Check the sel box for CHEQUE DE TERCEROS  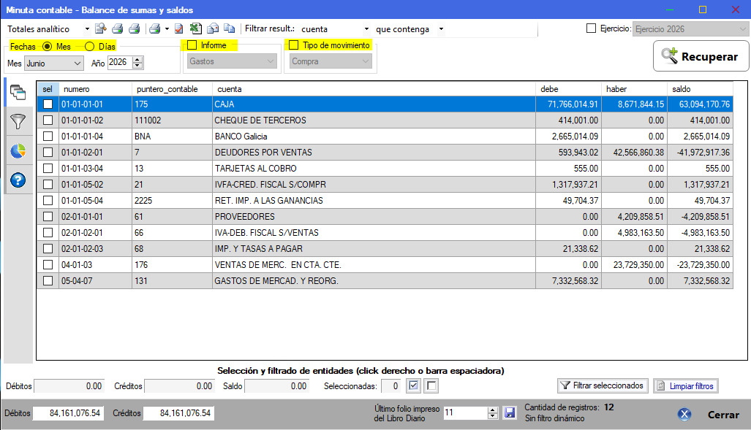tap(48, 120)
